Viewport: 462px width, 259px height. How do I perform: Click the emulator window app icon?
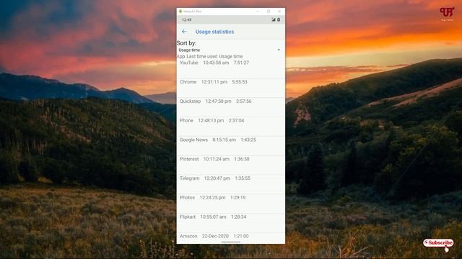[x=180, y=12]
